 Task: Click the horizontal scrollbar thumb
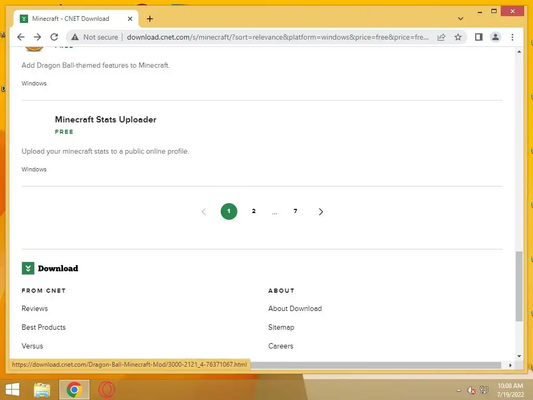(x=376, y=365)
